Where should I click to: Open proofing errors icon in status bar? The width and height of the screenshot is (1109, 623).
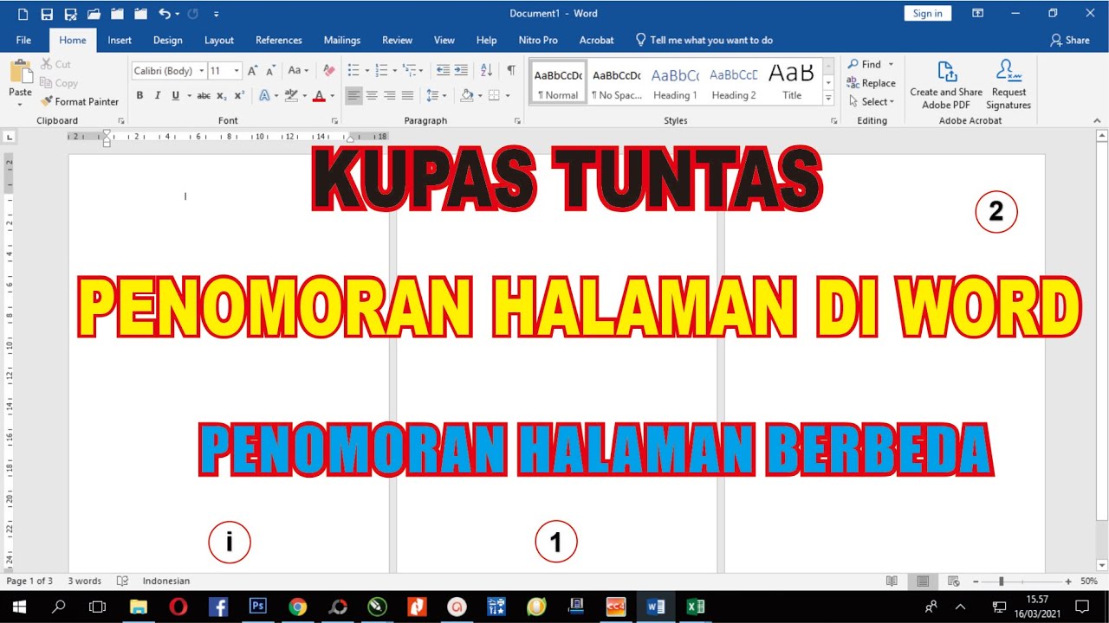[x=122, y=581]
